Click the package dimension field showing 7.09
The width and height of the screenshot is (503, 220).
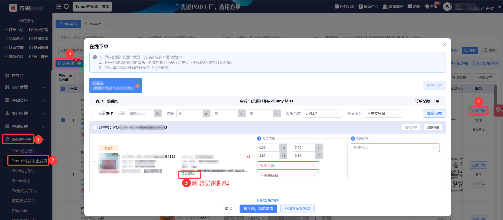[304, 147]
